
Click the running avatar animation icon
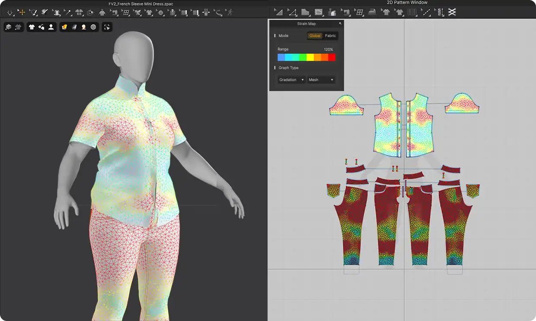tap(230, 13)
